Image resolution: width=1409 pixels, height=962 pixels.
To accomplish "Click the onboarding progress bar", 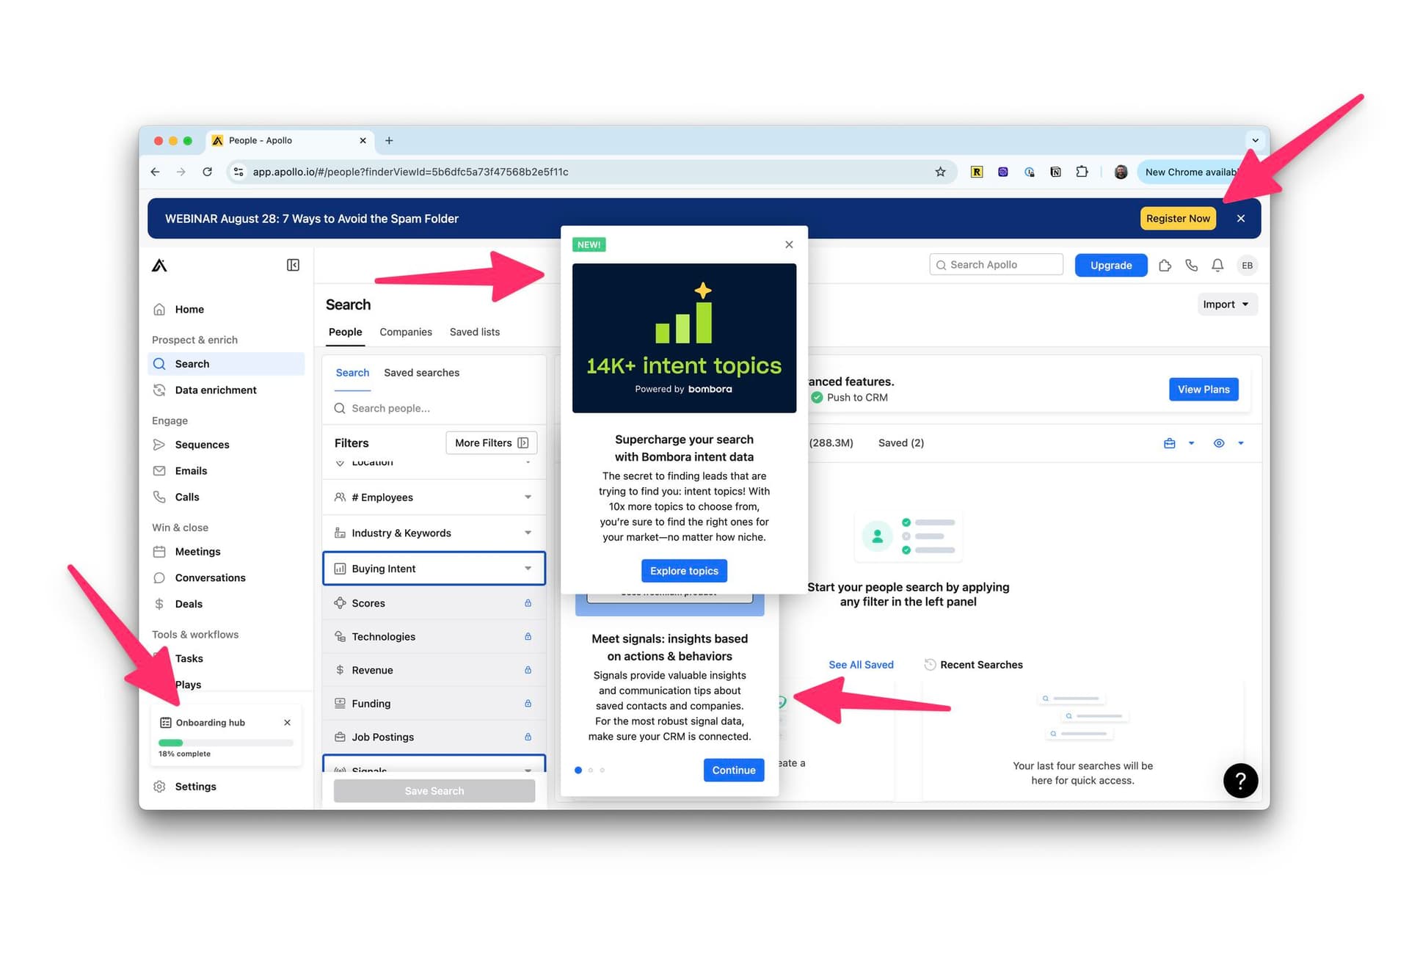I will [x=226, y=743].
